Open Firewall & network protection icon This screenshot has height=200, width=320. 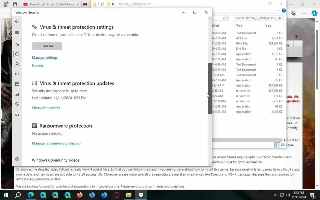click(x=17, y=74)
